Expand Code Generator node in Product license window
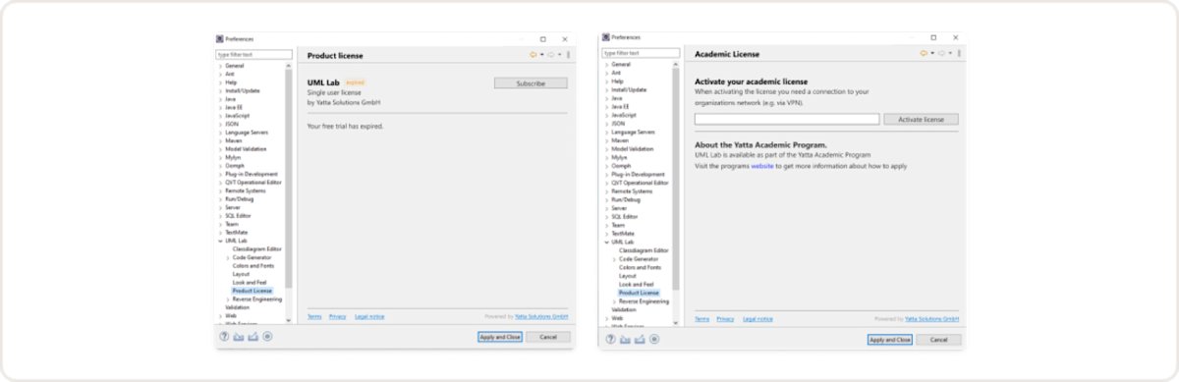Screen dimensions: 1179x382 click(x=228, y=257)
